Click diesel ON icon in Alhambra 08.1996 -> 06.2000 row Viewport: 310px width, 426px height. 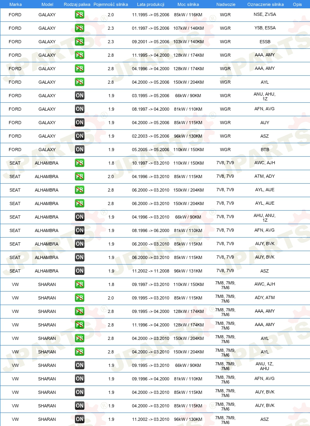click(80, 230)
